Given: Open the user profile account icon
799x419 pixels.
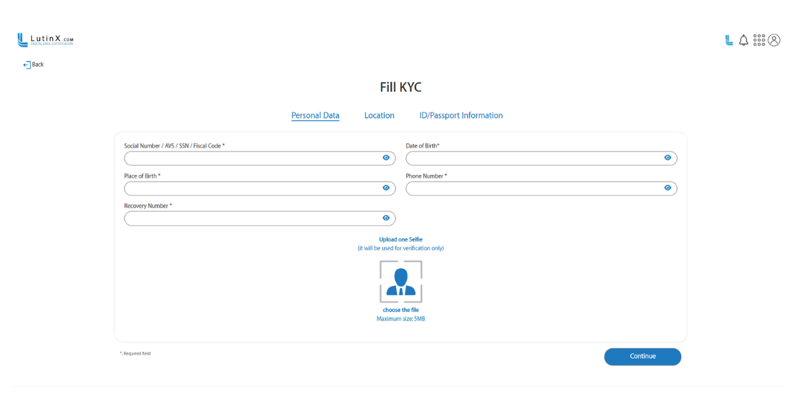Looking at the screenshot, I should pos(774,41).
